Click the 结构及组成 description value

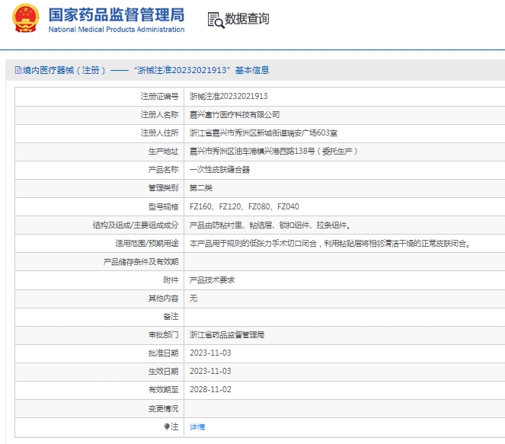270,225
